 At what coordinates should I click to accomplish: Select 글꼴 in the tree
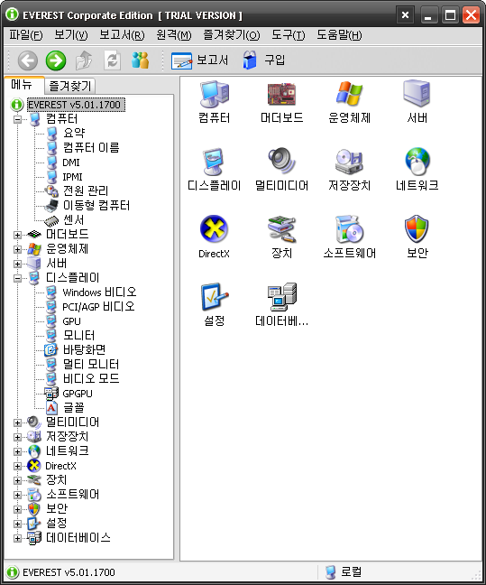tap(73, 408)
